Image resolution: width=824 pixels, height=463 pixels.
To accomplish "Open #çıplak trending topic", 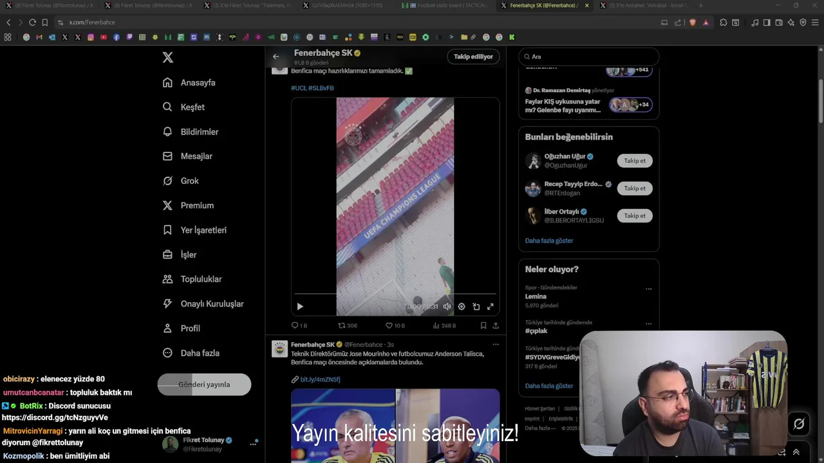I will tap(536, 331).
